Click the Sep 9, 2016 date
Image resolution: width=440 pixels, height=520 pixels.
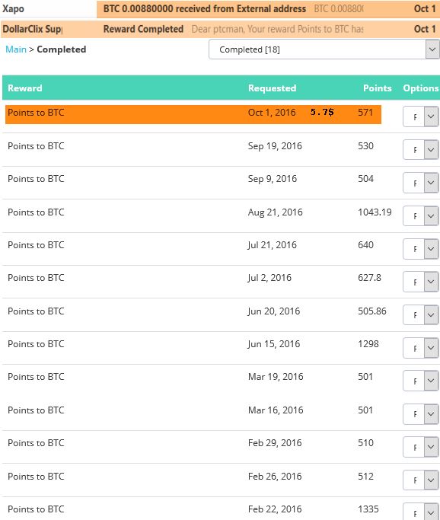[x=273, y=179]
